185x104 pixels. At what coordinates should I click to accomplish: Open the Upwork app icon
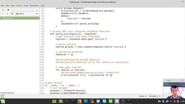tap(110, 101)
